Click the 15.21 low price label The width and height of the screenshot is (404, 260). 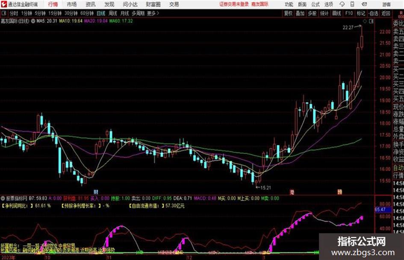click(266, 188)
